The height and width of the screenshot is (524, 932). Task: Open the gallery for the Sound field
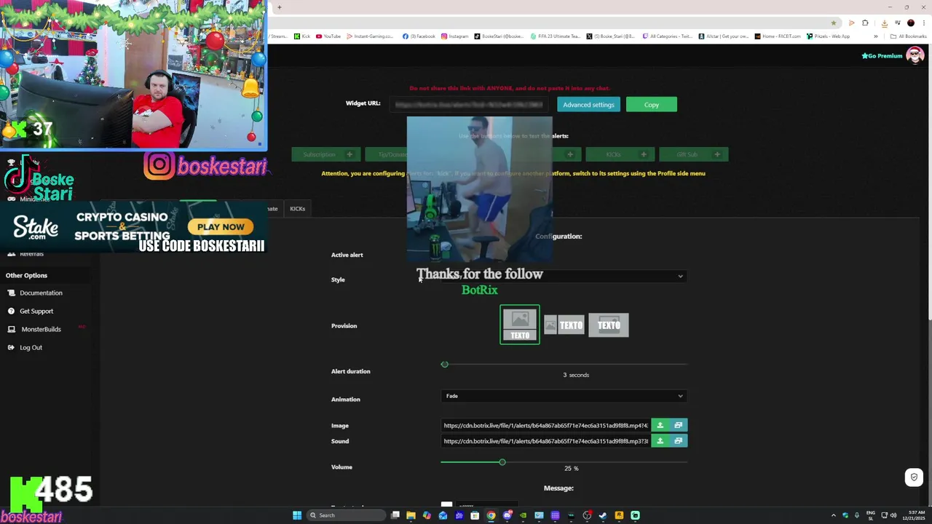[x=678, y=441]
